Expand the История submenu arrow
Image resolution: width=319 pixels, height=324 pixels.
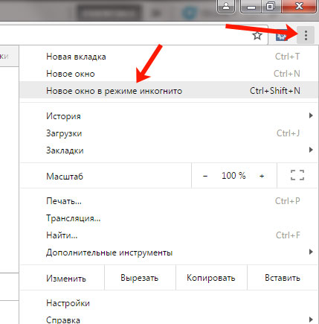point(311,115)
